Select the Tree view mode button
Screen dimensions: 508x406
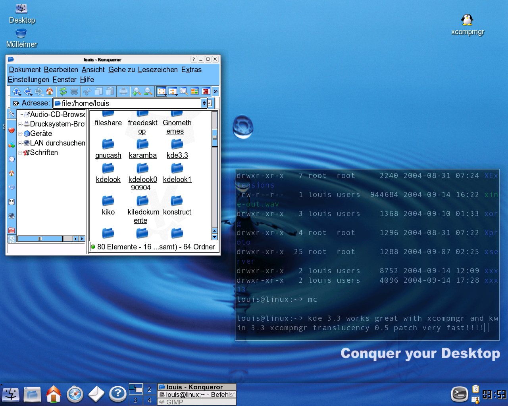[x=173, y=92]
